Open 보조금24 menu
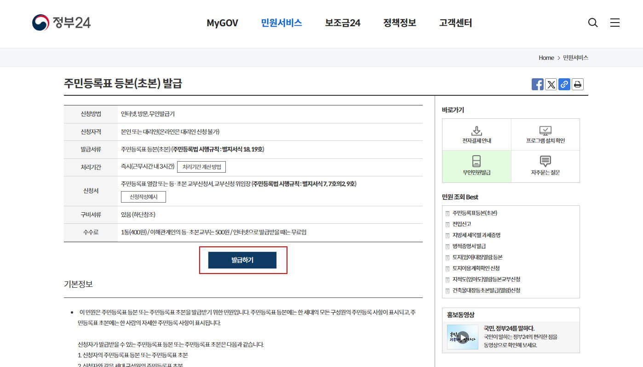The width and height of the screenshot is (643, 367). 343,23
